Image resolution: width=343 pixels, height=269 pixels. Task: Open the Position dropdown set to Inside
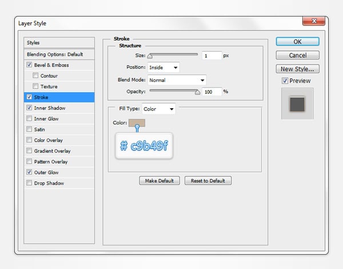click(x=163, y=68)
